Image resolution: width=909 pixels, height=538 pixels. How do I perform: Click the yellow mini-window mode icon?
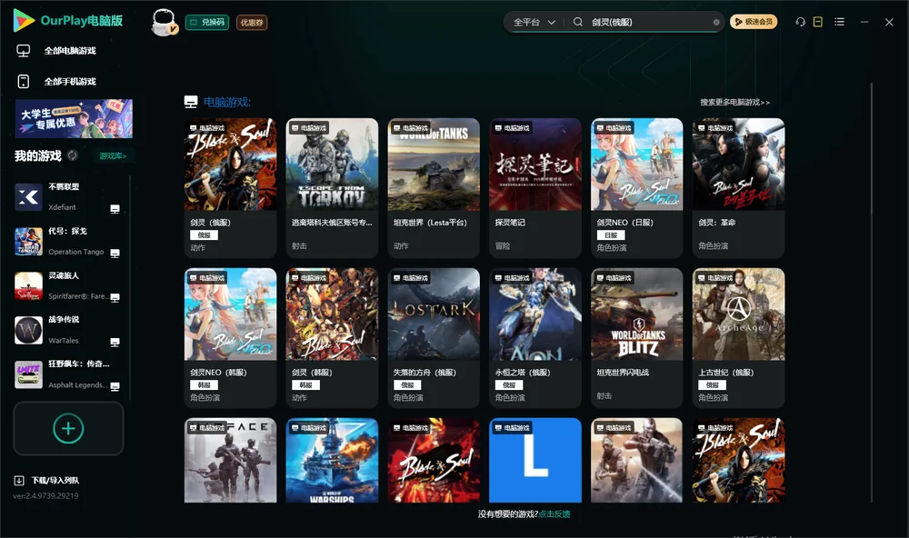coord(818,22)
